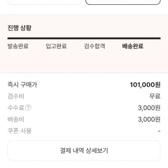This screenshot has width=168, height=168.
Task: Select the 입고완료 progress step
Action: tap(56, 46)
